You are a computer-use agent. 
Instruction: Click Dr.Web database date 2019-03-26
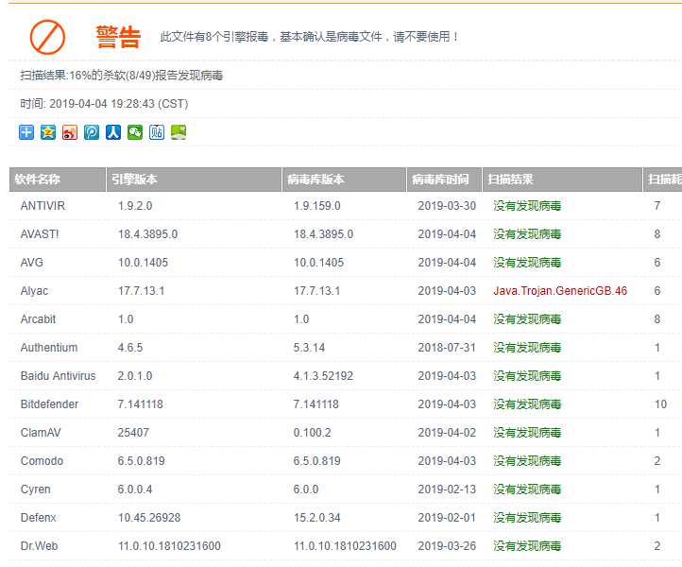pos(447,545)
